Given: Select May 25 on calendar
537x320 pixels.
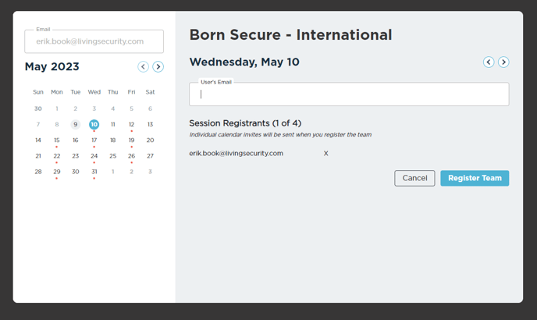Looking at the screenshot, I should [112, 156].
